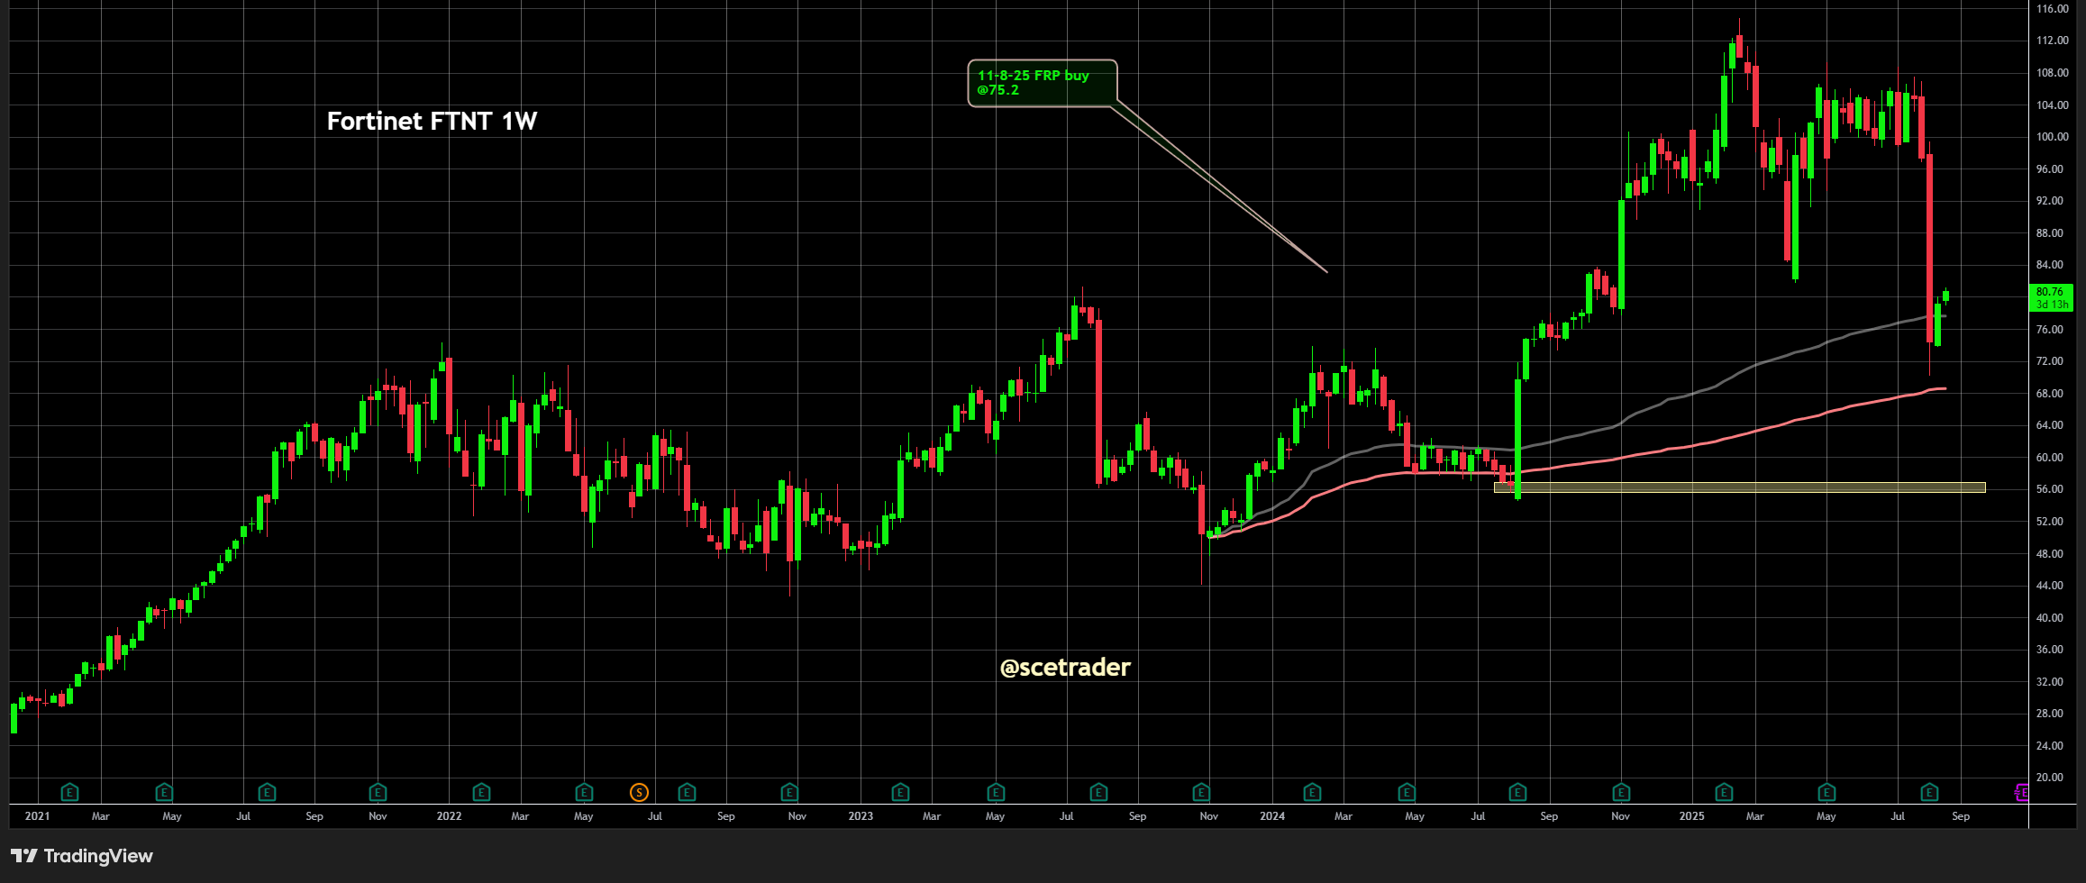Click the 2024 label on time axis
Viewport: 2086px width, 883px height.
pos(1272,816)
